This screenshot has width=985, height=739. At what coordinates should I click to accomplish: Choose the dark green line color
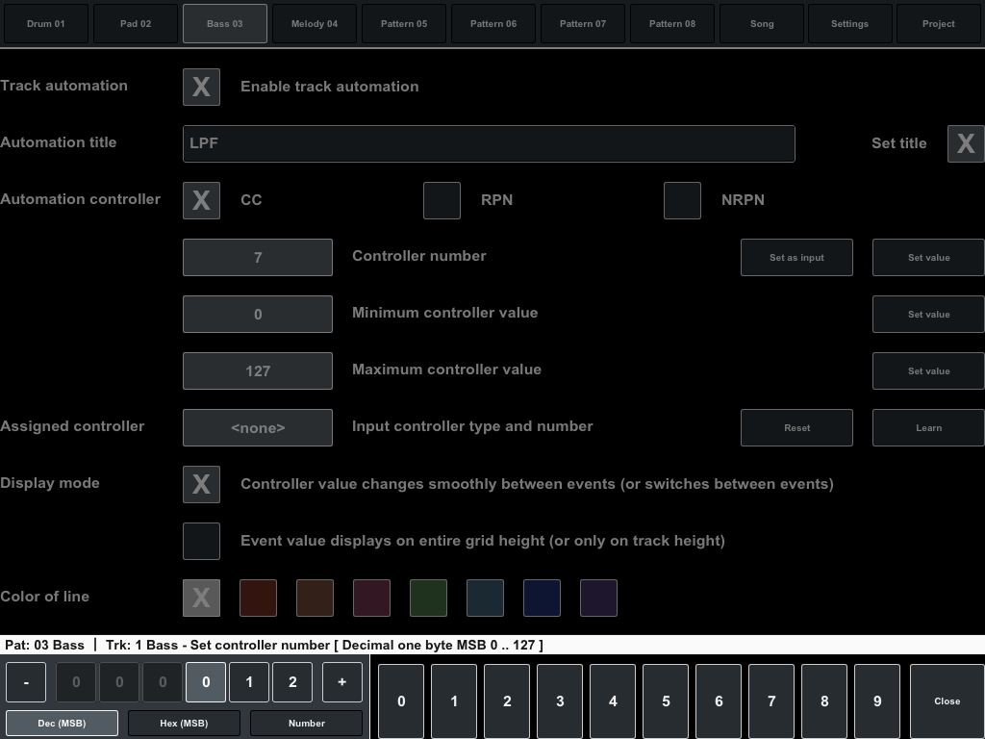pyautogui.click(x=428, y=598)
